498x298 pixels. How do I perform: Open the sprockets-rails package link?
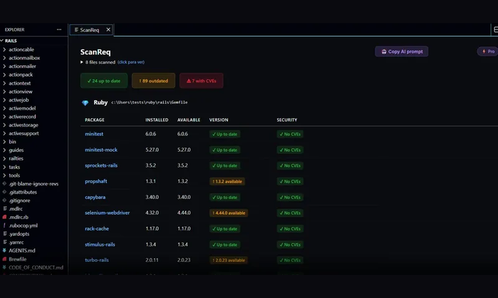point(101,165)
